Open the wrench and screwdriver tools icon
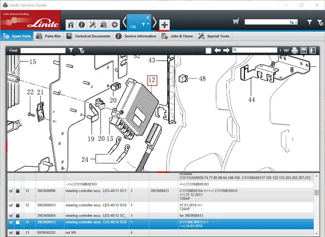The image size is (325, 237). [x=93, y=25]
